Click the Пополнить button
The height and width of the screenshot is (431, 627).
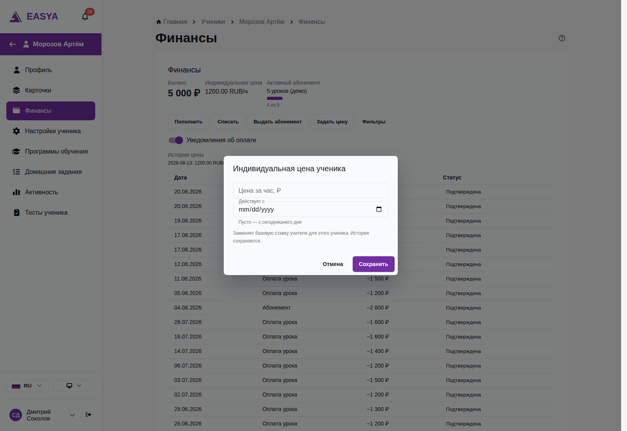click(x=188, y=122)
